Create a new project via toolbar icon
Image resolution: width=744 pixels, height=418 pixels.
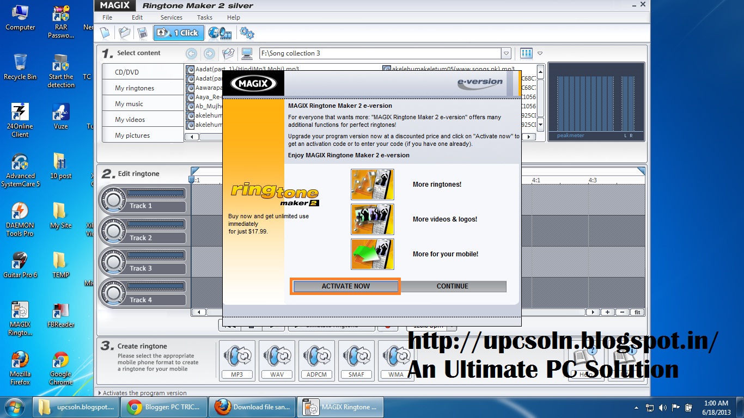[x=105, y=33]
